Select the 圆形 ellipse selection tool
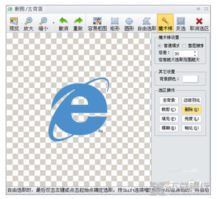 [129, 24]
